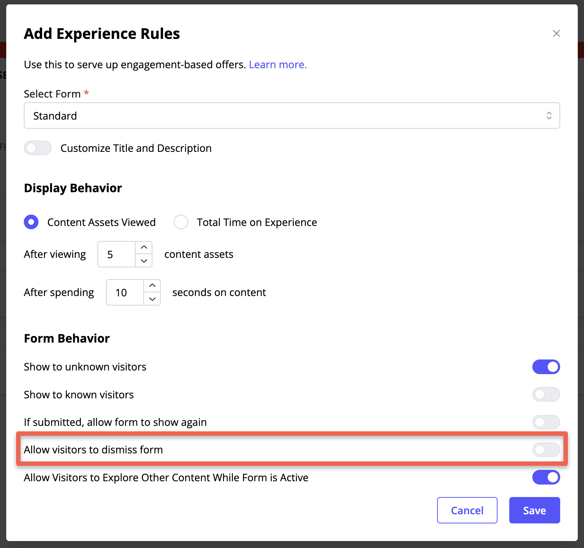Enable allow form to show again toggle
This screenshot has width=584, height=548.
coord(546,422)
